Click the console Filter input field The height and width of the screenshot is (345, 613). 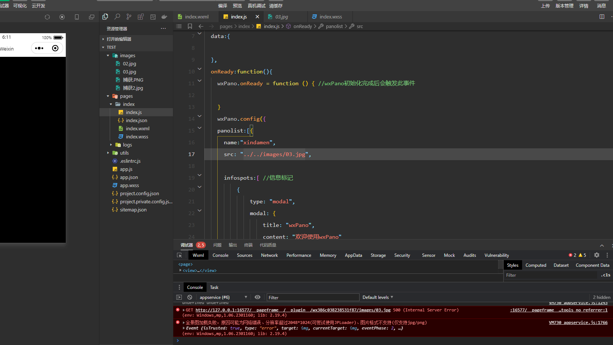[313, 297]
